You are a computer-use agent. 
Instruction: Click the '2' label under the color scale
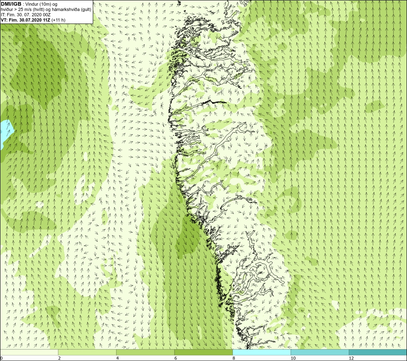pyautogui.click(x=59, y=359)
